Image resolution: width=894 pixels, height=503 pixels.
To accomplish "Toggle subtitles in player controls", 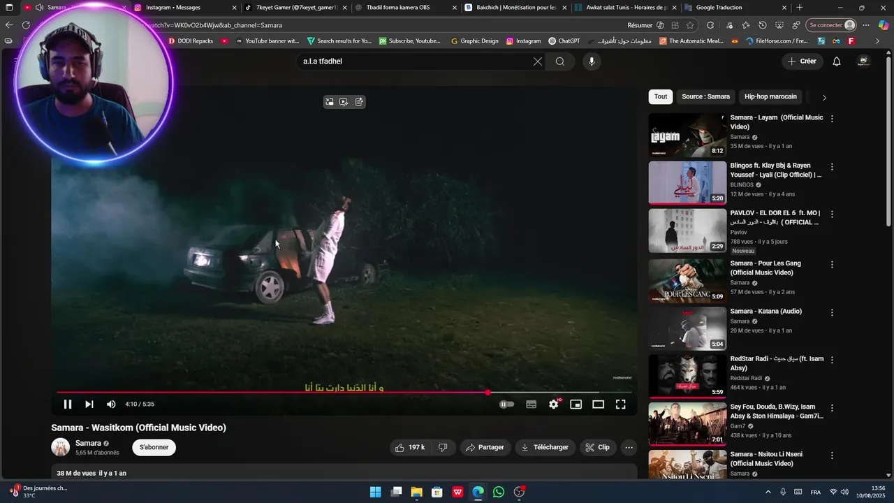I will (x=532, y=404).
